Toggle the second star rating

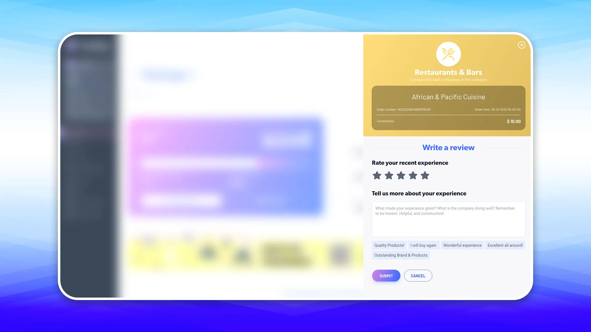pos(388,175)
